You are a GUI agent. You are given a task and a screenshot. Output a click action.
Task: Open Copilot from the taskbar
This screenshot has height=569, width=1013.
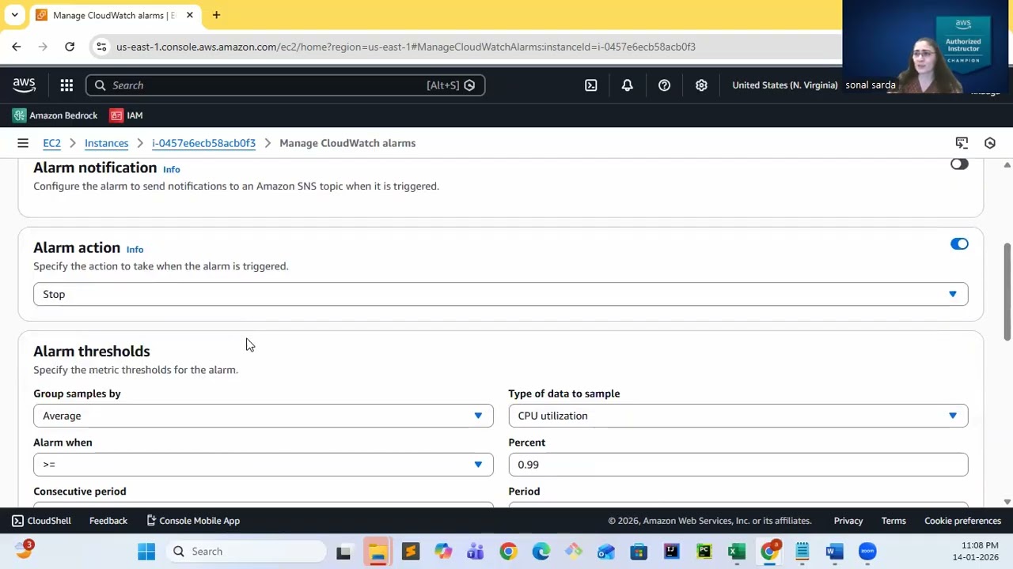click(442, 552)
